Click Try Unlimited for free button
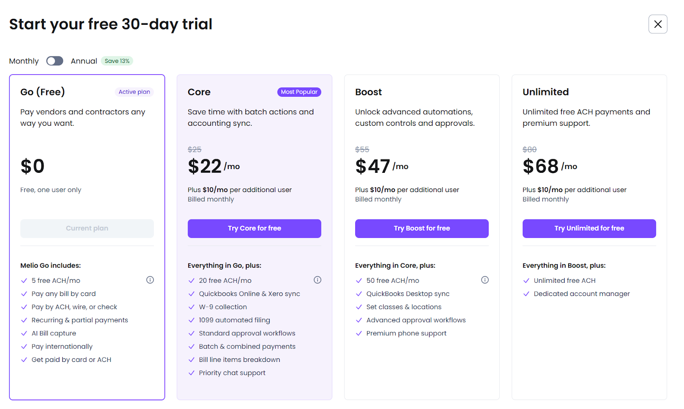This screenshot has height=409, width=684. pyautogui.click(x=589, y=228)
